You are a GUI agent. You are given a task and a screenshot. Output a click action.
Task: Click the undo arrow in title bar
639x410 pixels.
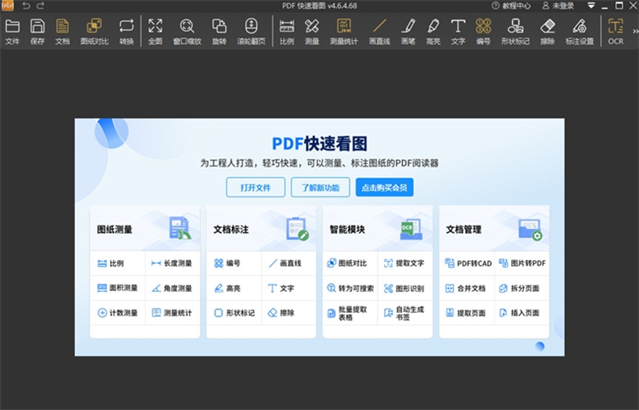(26, 6)
